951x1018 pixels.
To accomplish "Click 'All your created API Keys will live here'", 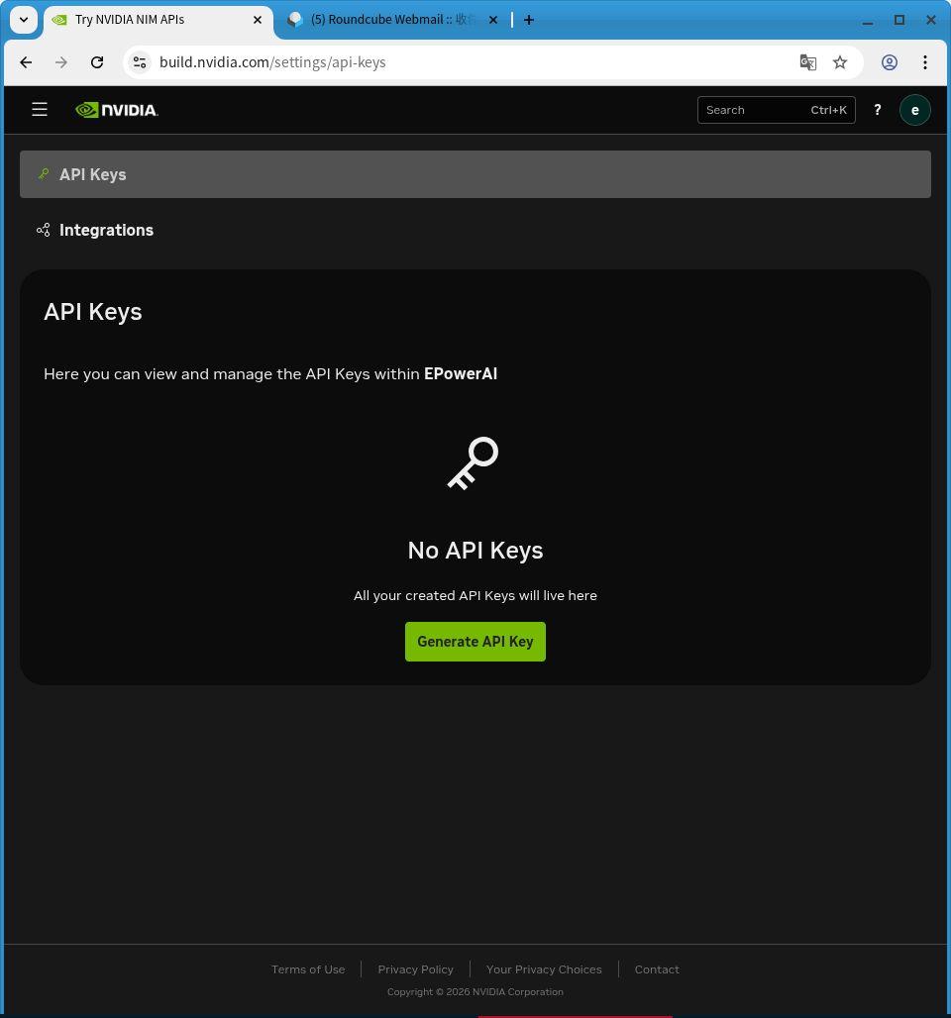I will pyautogui.click(x=475, y=595).
